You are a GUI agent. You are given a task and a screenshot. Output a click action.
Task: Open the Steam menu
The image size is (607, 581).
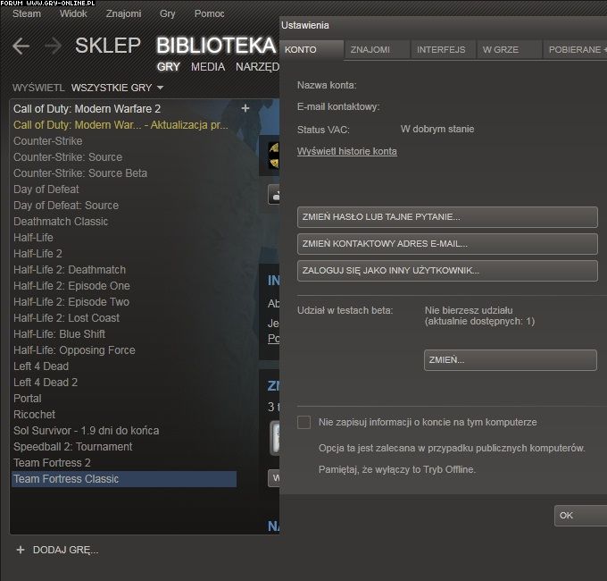click(26, 13)
